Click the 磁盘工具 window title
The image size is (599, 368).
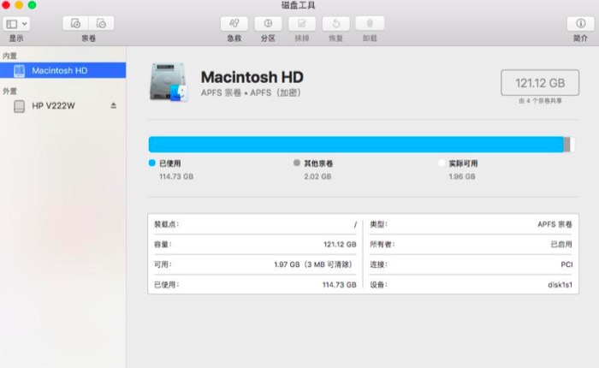pyautogui.click(x=299, y=5)
